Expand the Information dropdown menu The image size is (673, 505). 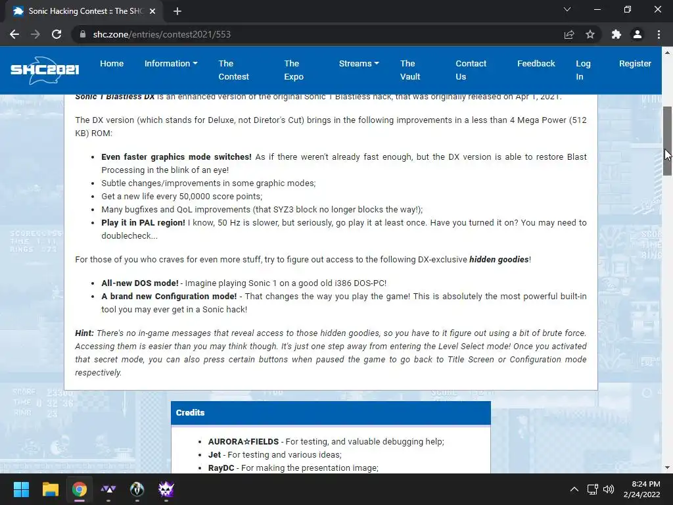click(171, 64)
